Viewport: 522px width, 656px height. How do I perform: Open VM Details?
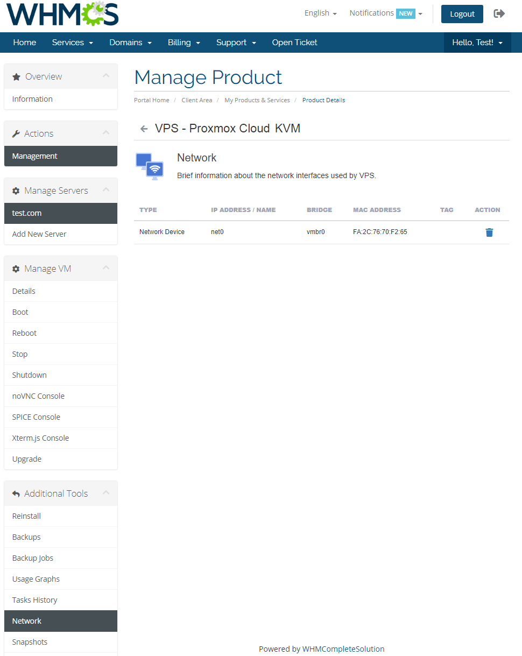coord(61,291)
